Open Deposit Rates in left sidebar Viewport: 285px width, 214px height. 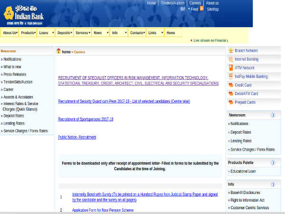pyautogui.click(x=14, y=116)
